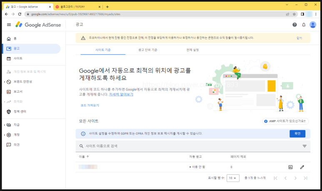The width and height of the screenshot is (322, 191).
Task: Open the notifications bell
Action: pos(304,25)
